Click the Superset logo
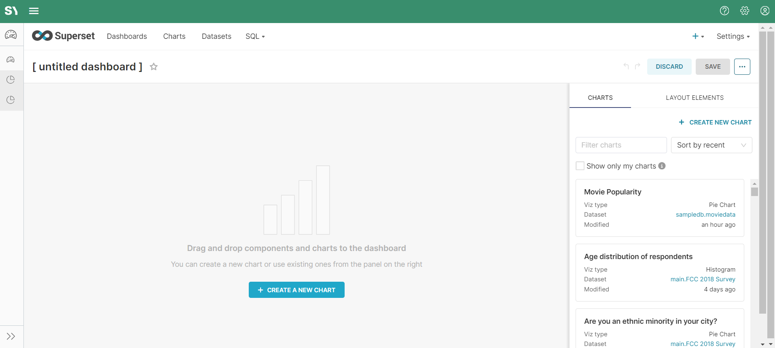 click(64, 36)
